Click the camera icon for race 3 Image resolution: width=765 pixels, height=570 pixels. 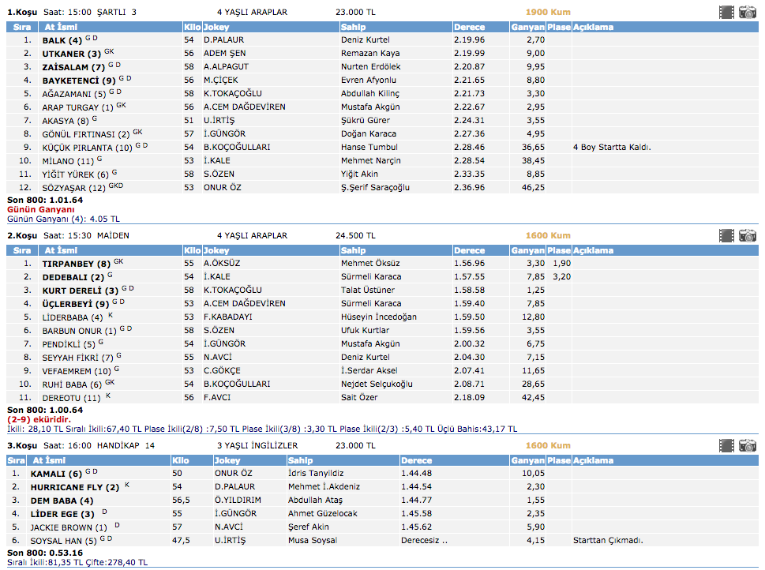[x=747, y=445]
